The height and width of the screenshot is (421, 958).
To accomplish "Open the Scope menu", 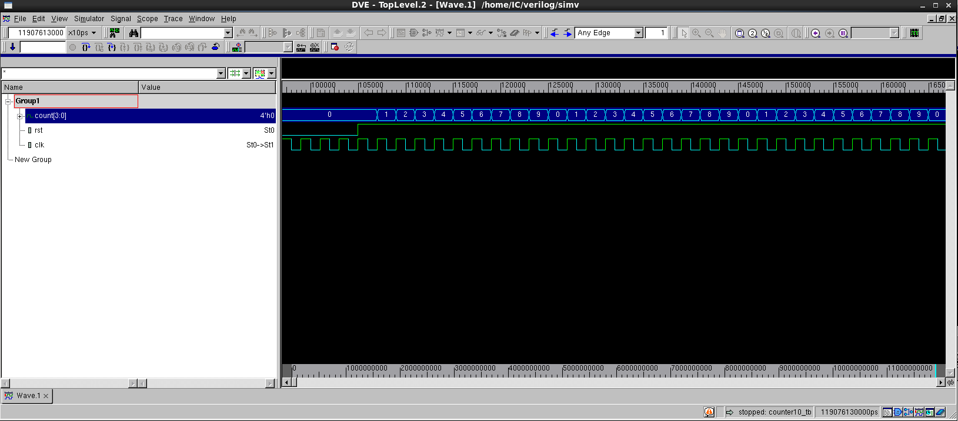I will tap(148, 19).
